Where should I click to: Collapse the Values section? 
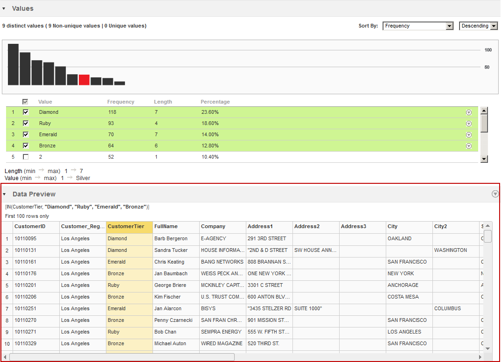click(4, 8)
